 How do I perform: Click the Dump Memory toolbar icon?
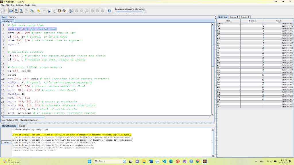pos(27,11)
